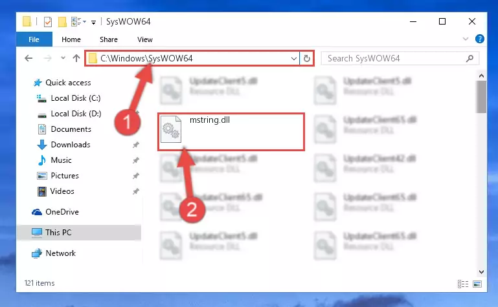Screen dimensions: 498x307
Task: Switch to Large icons view icon
Action: pos(477,284)
